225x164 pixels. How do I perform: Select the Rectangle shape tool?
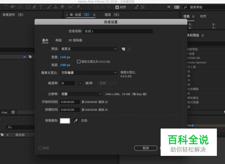click(28, 7)
